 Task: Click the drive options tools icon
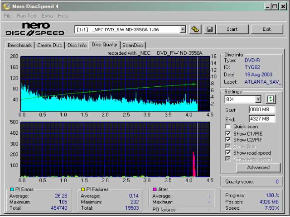195,29
